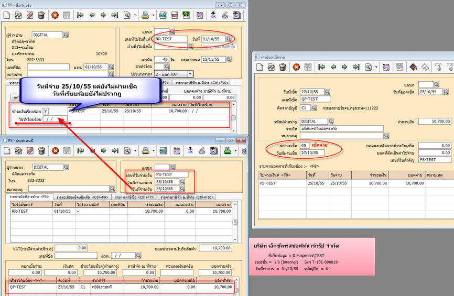Open search dropdown arrow in cheque register toolbar
This screenshot has width=454, height=296.
tap(377, 67)
